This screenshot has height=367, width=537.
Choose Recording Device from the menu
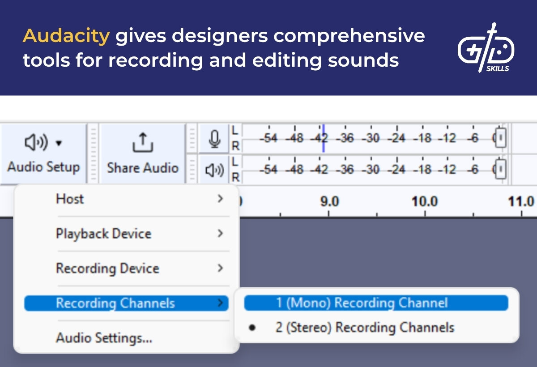tap(107, 268)
